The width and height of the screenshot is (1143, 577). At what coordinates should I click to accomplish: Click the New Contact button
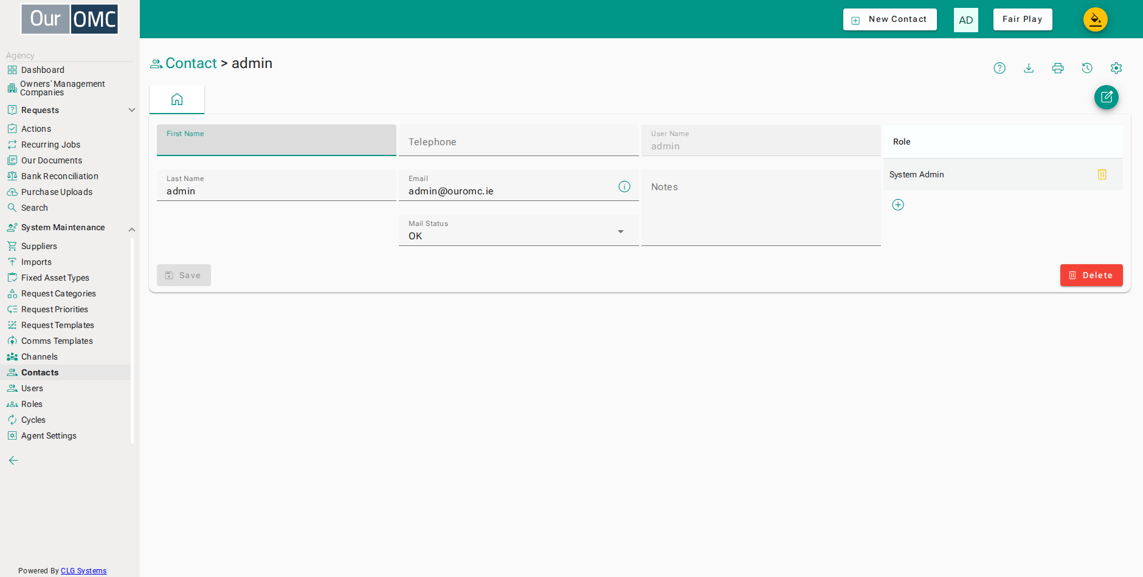click(890, 19)
